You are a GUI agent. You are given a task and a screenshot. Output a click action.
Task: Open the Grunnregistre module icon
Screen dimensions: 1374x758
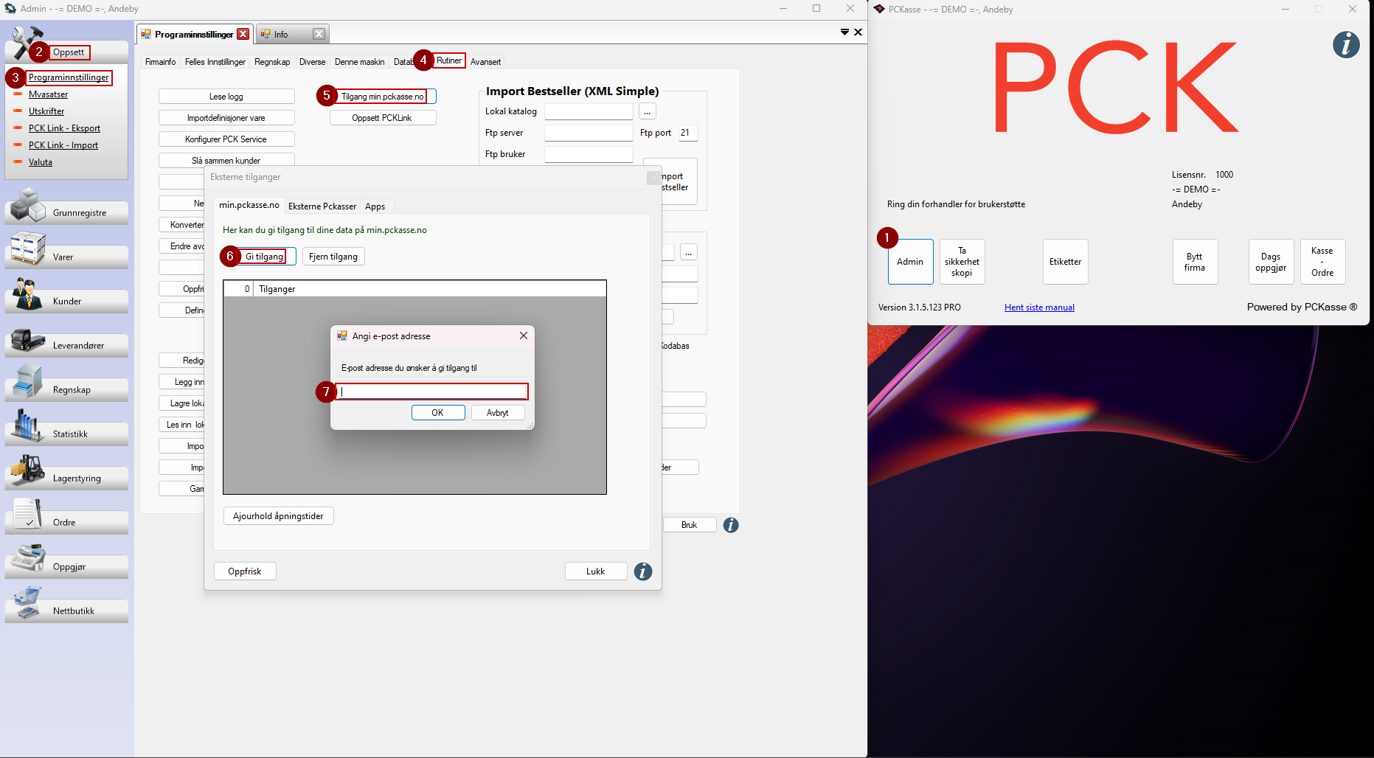tap(30, 206)
